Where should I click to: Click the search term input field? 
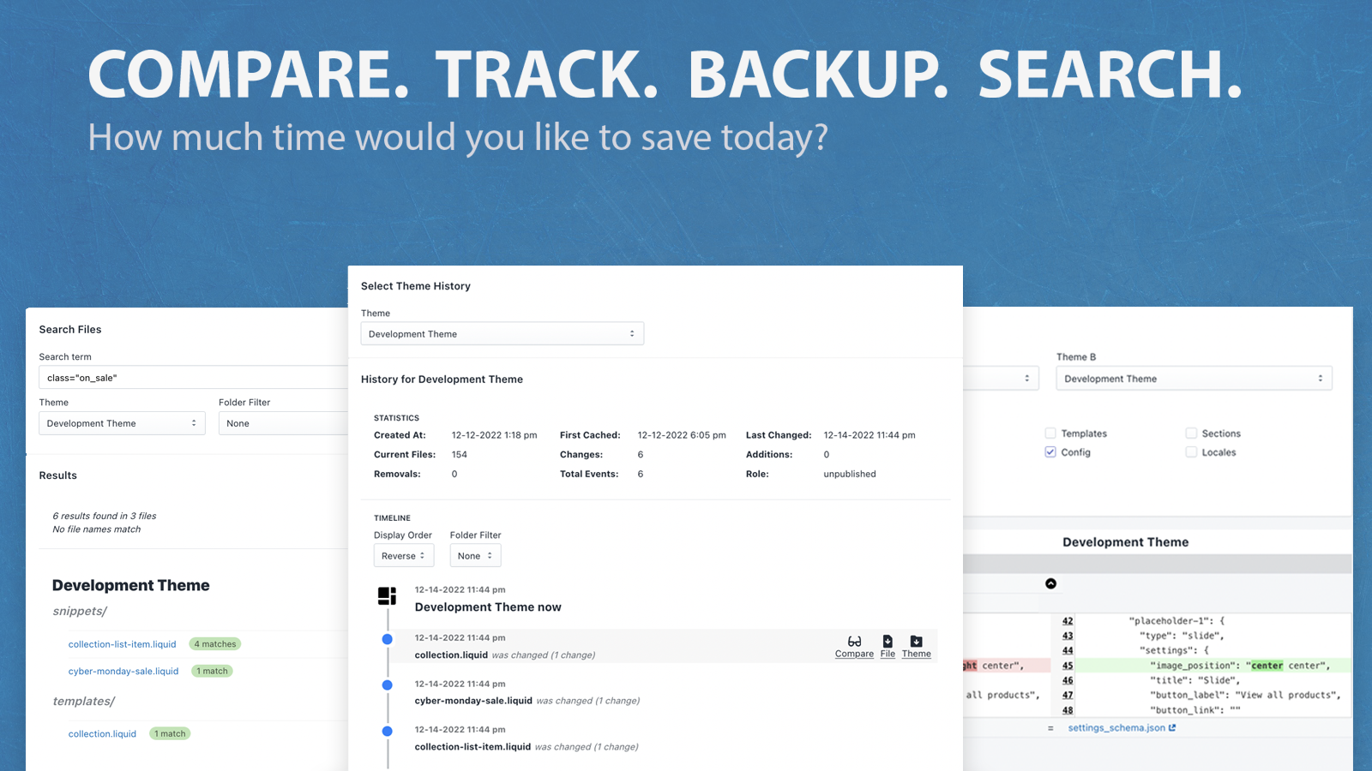coord(194,378)
